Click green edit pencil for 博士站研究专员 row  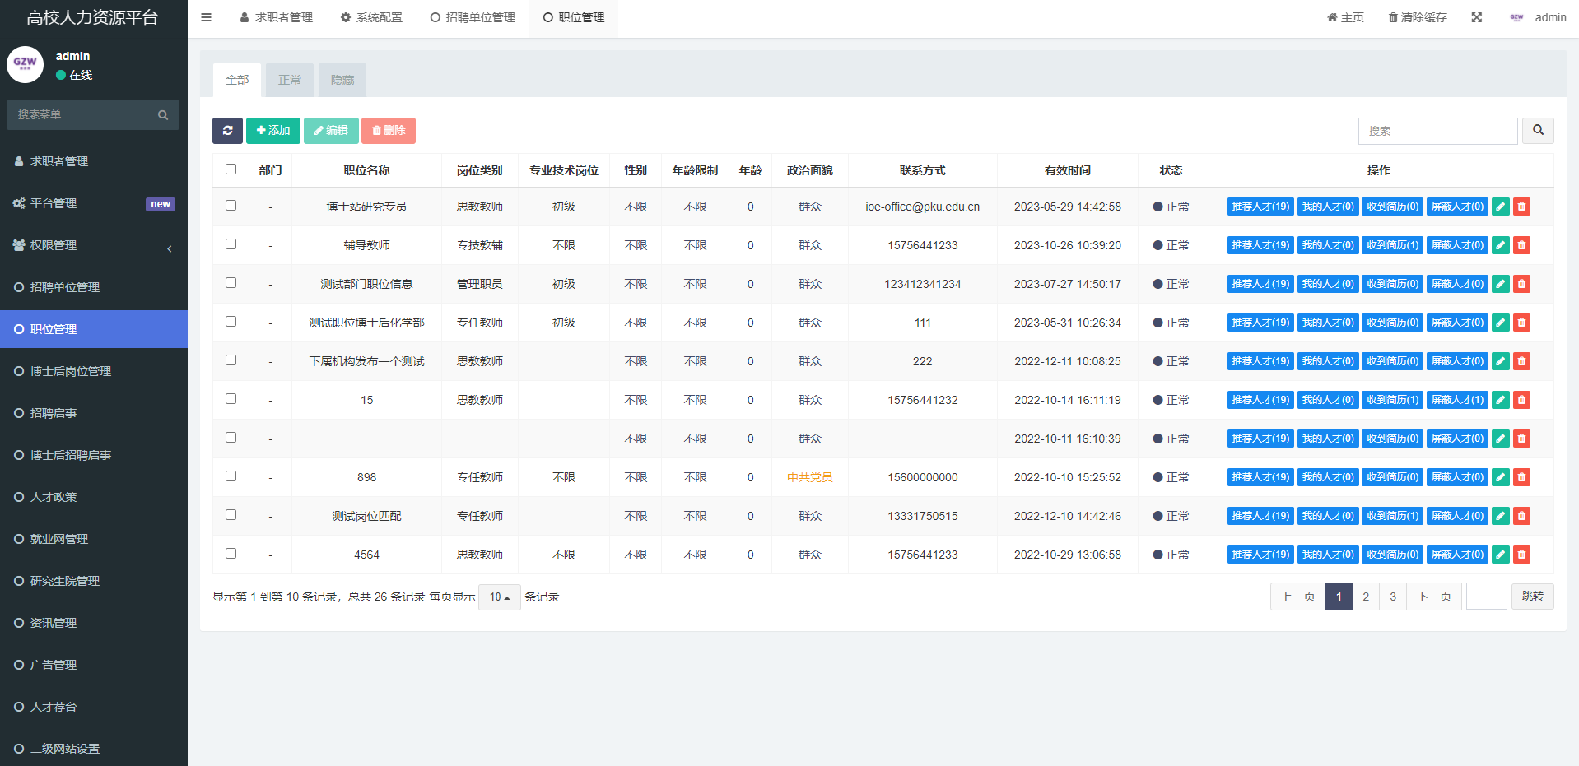pos(1500,207)
